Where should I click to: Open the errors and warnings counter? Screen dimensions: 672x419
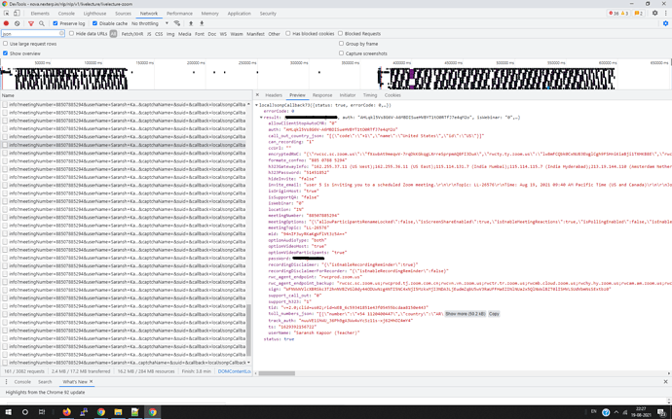pos(618,14)
